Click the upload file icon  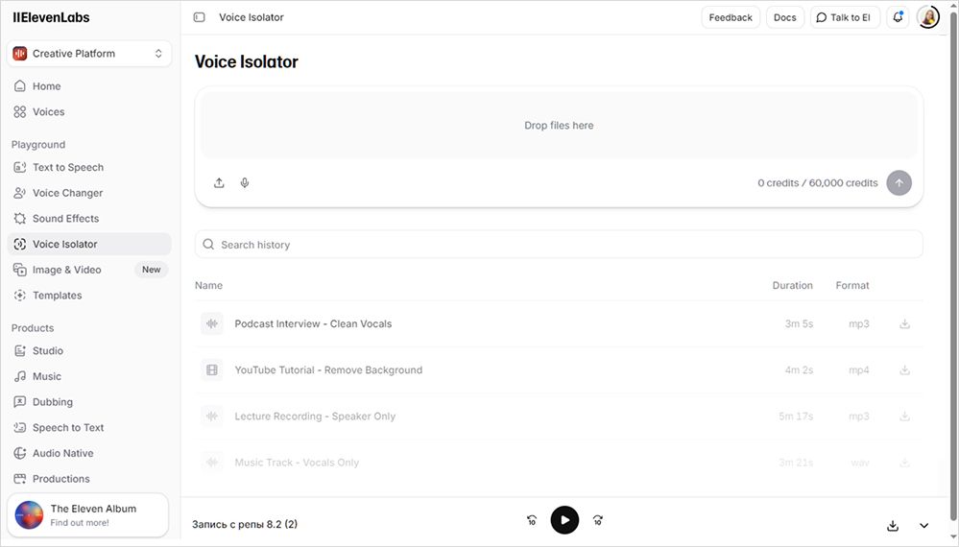point(219,182)
